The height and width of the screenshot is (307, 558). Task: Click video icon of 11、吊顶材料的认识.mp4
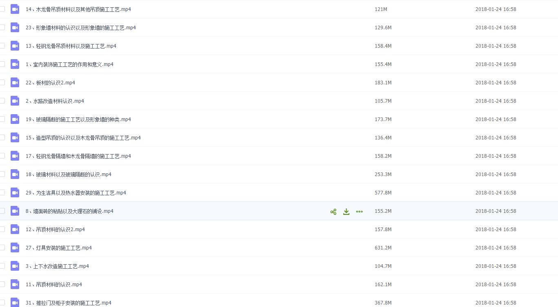(x=15, y=284)
